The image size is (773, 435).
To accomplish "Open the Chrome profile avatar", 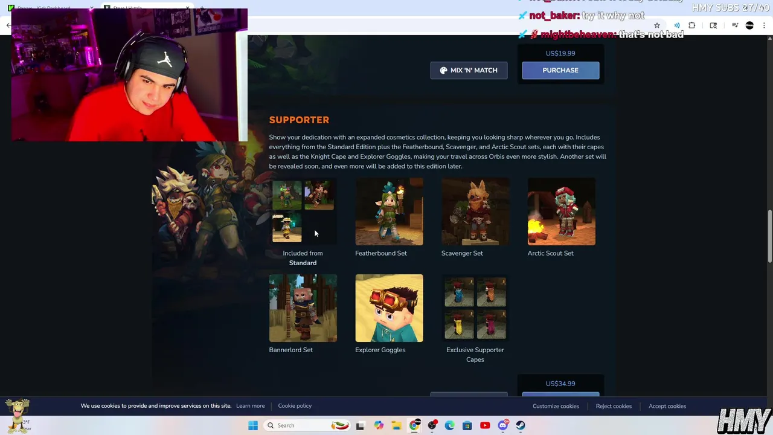I will pyautogui.click(x=749, y=25).
